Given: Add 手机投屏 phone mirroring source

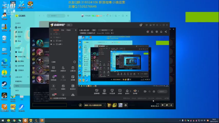Looking at the screenshot, I should pos(112,92).
